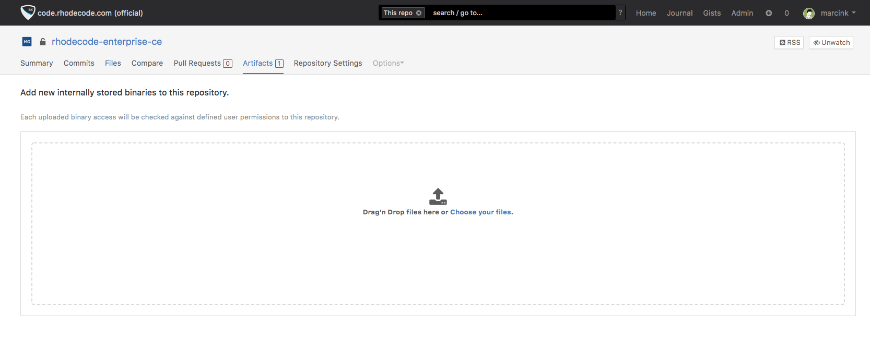Click the marcink user avatar
Image resolution: width=870 pixels, height=363 pixels.
[x=809, y=14]
